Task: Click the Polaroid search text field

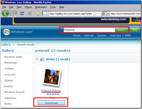Action: click(89, 30)
